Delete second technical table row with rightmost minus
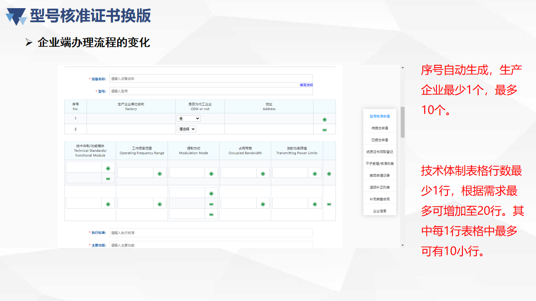Screen dimensions: 536x301 click(329, 204)
